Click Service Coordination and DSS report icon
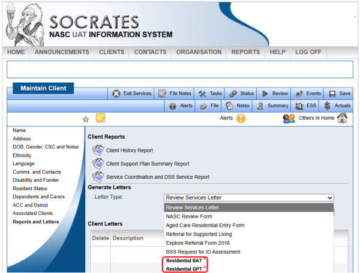Screen dimensions: 360x273 pyautogui.click(x=98, y=177)
